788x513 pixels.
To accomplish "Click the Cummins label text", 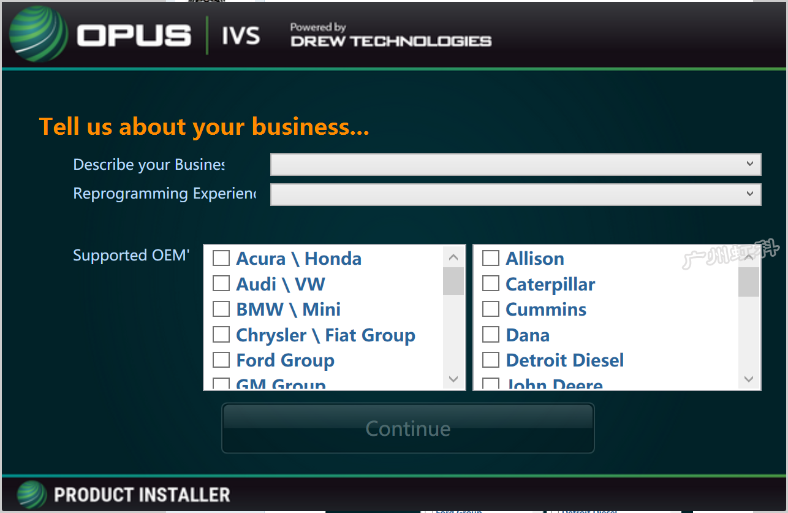I will [546, 310].
